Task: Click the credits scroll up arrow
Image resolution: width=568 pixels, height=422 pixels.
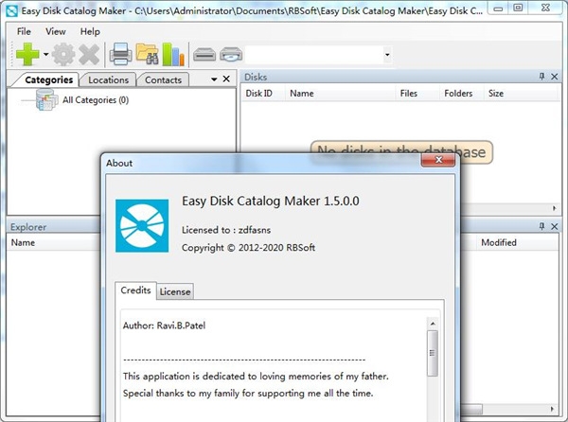Action: tap(433, 324)
